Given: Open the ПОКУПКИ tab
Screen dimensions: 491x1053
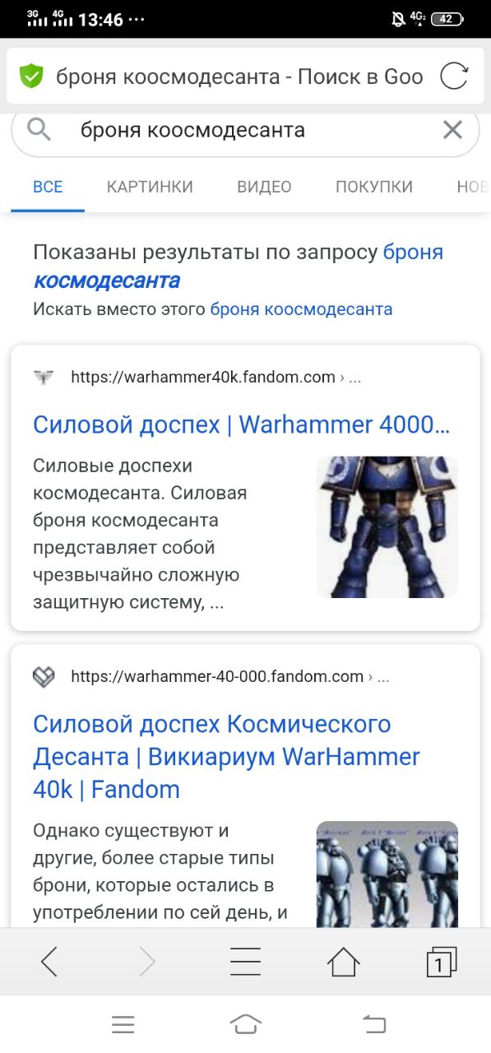Looking at the screenshot, I should pos(374,187).
